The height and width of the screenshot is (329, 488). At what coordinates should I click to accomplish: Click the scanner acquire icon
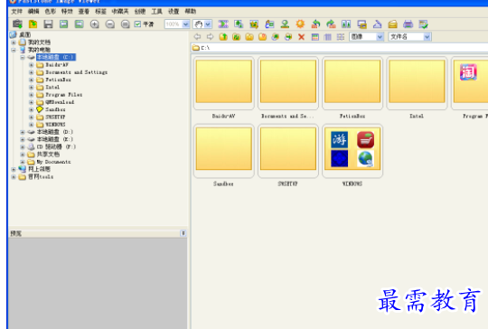coord(377,24)
